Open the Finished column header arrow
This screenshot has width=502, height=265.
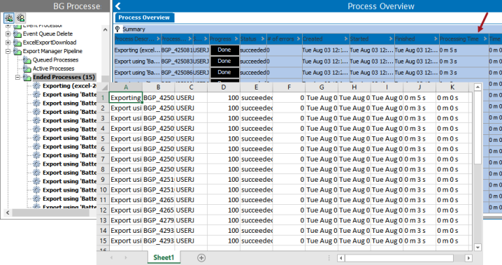[x=436, y=38]
